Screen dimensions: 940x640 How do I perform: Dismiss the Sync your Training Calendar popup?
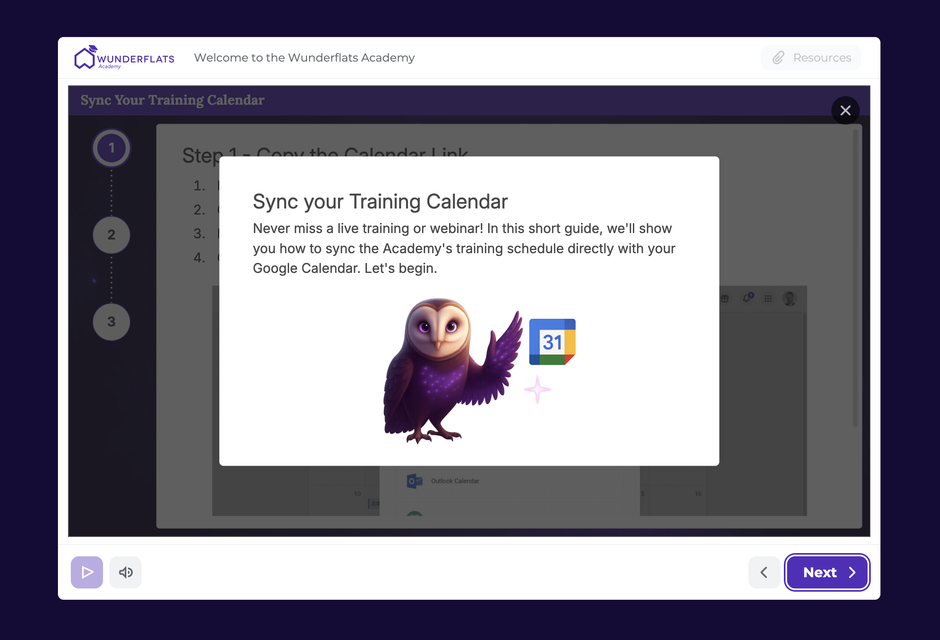(846, 110)
